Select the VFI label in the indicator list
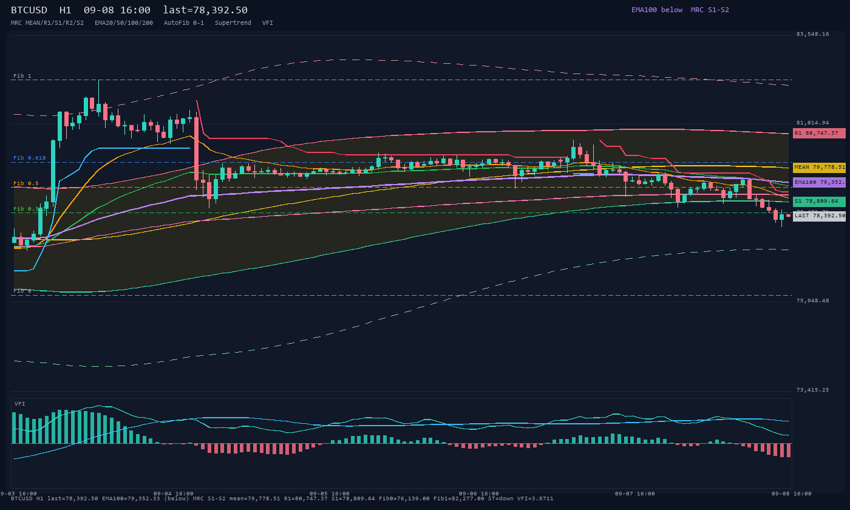This screenshot has width=850, height=510. click(268, 23)
